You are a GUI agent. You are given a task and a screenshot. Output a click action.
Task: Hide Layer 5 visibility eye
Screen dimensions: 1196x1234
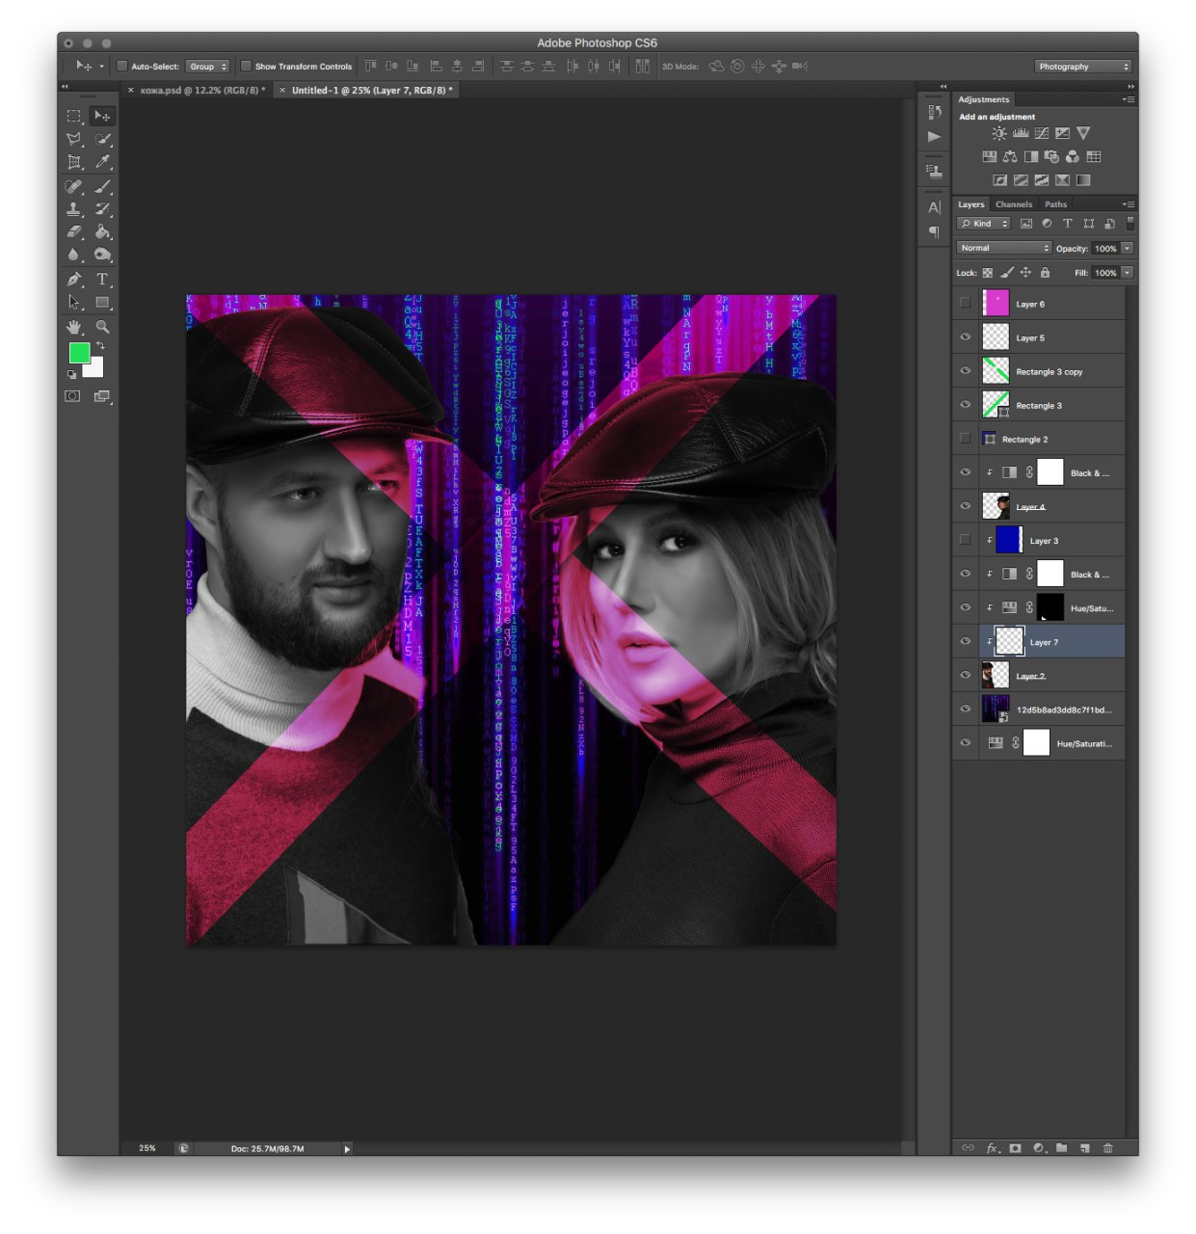965,337
